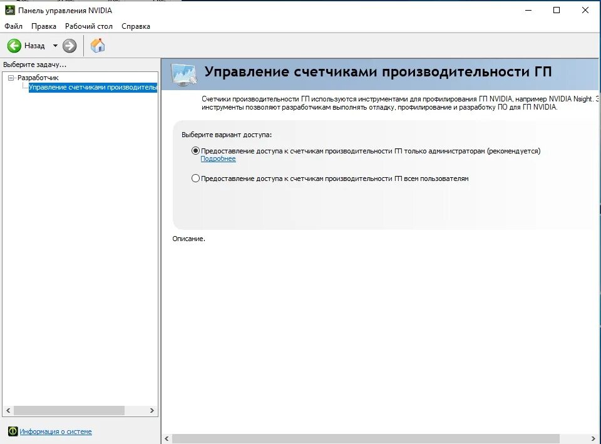Click right arrow of main panel scrollbar
Screen dimensions: 601x444
[593, 438]
